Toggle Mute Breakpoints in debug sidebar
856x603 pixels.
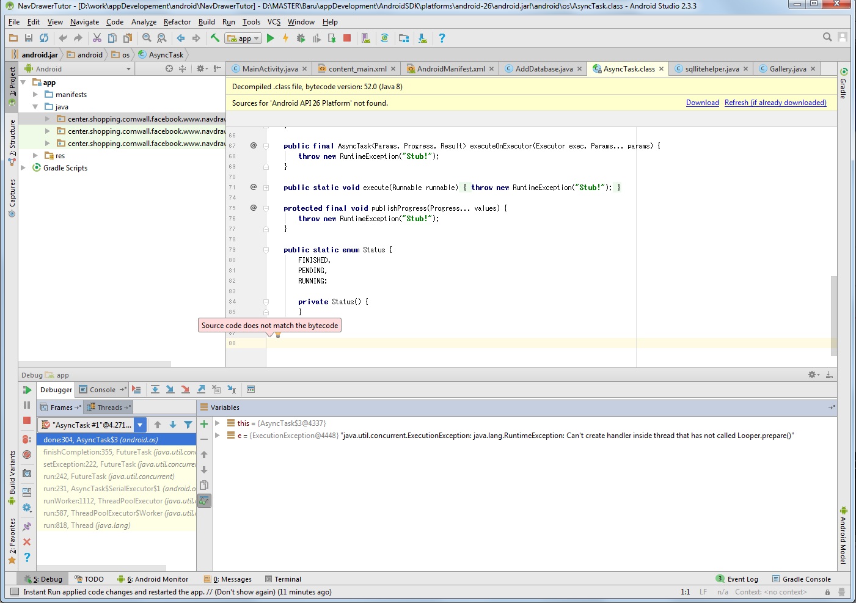tap(27, 455)
